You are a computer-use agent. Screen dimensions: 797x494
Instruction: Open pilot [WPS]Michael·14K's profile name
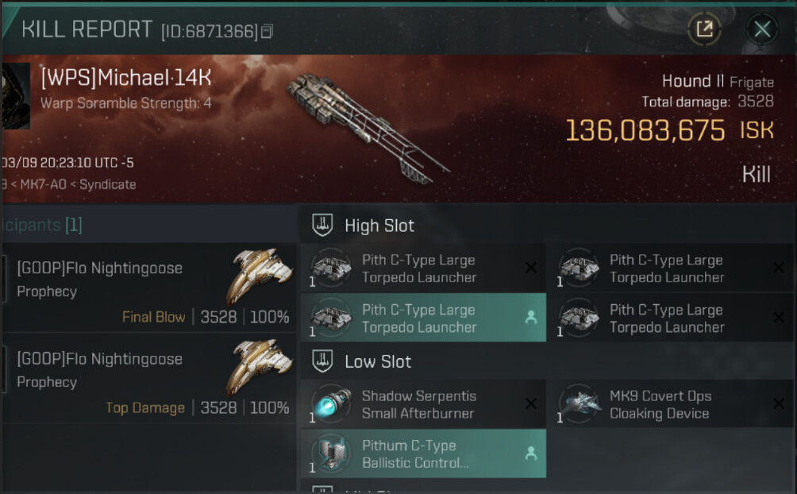click(126, 78)
